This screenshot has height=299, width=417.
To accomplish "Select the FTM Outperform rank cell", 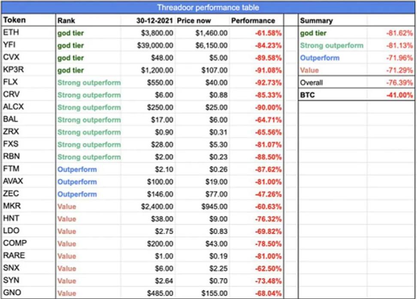I will [x=88, y=169].
